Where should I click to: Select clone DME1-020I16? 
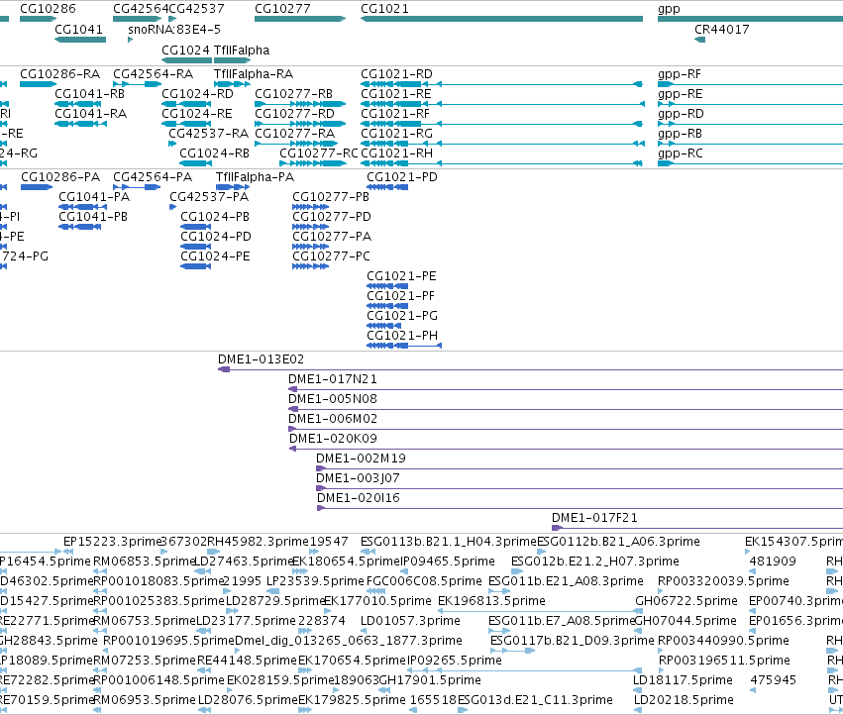click(x=358, y=499)
